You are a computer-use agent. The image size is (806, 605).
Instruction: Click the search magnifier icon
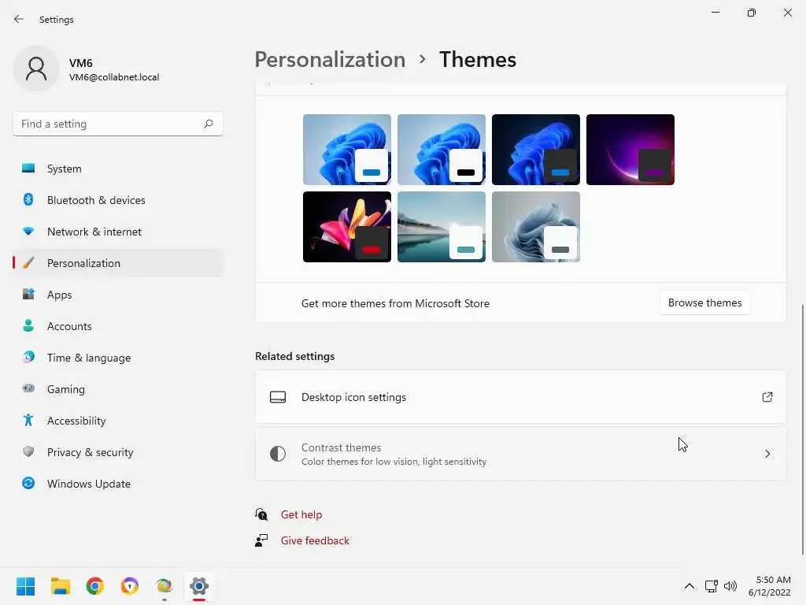pos(208,124)
